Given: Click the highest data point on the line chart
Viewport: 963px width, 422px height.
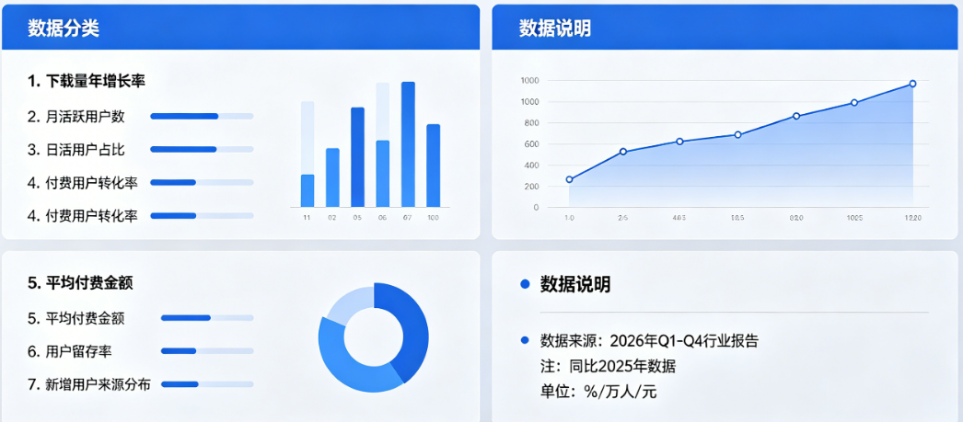Looking at the screenshot, I should (912, 84).
